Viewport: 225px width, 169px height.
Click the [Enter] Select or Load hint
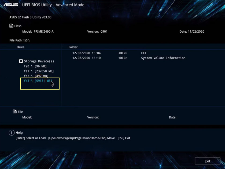coord(31,138)
